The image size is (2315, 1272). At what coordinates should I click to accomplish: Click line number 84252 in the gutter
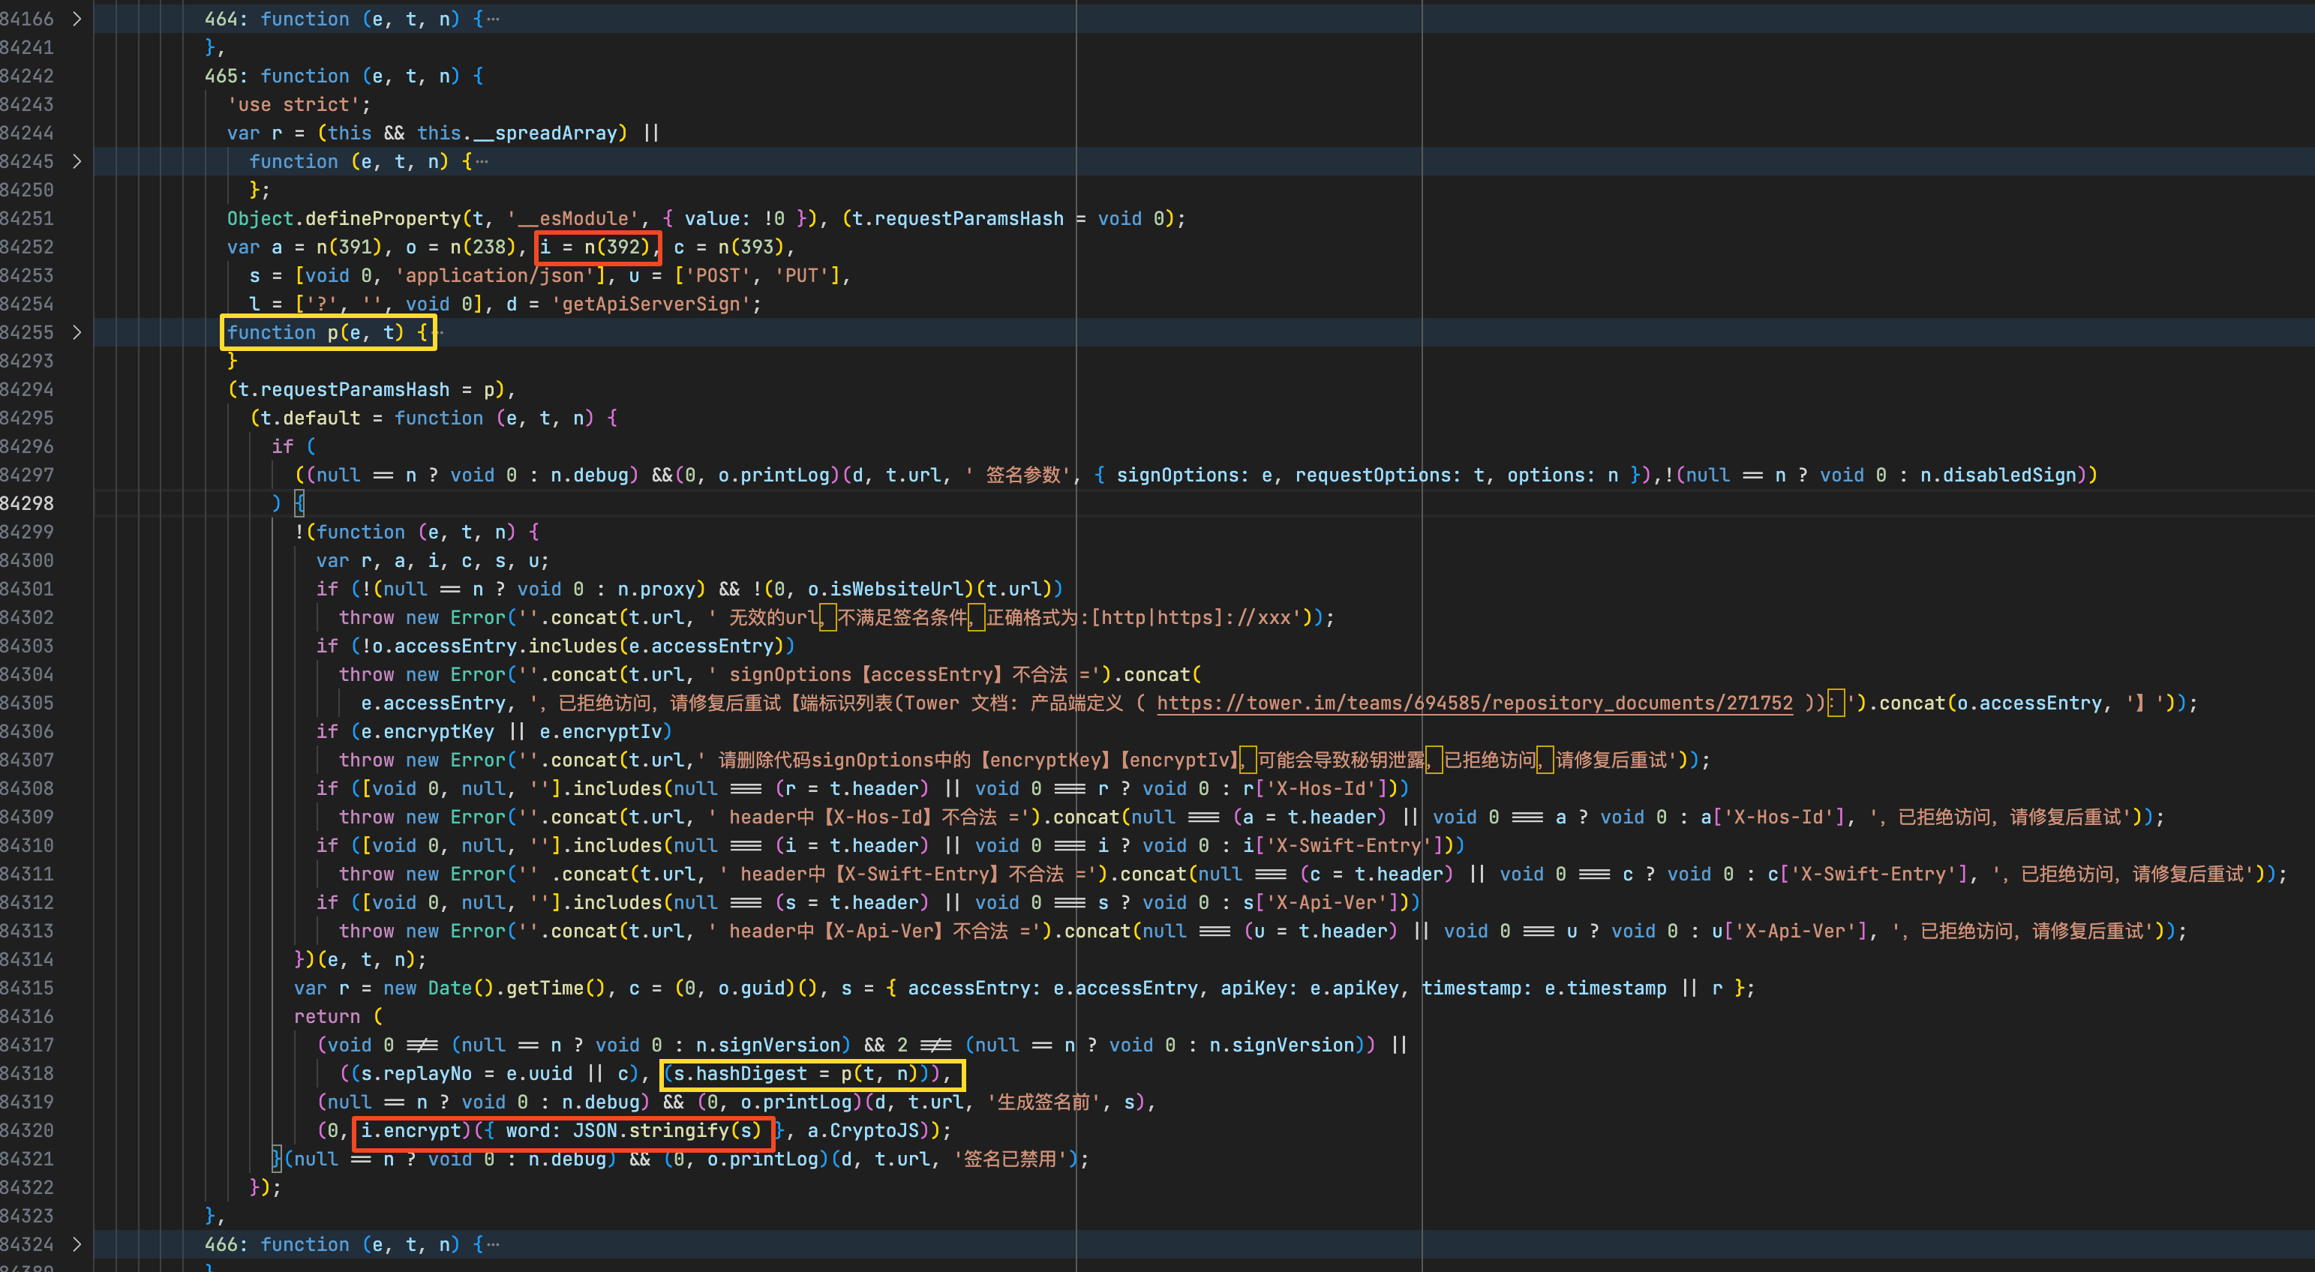point(27,247)
